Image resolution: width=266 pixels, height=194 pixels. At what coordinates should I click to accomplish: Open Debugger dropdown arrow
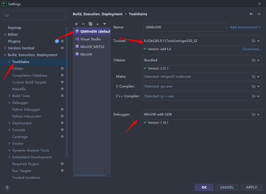click(x=258, y=114)
